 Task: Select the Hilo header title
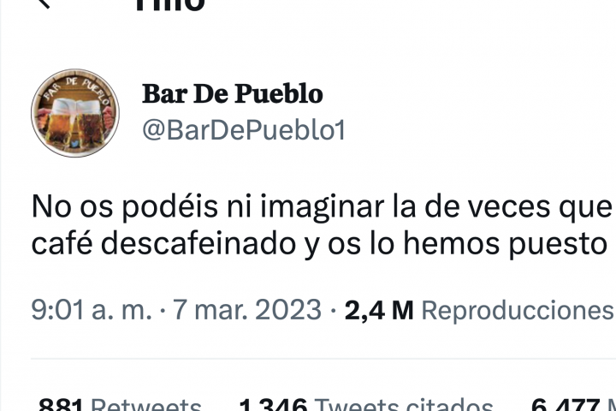[169, 5]
